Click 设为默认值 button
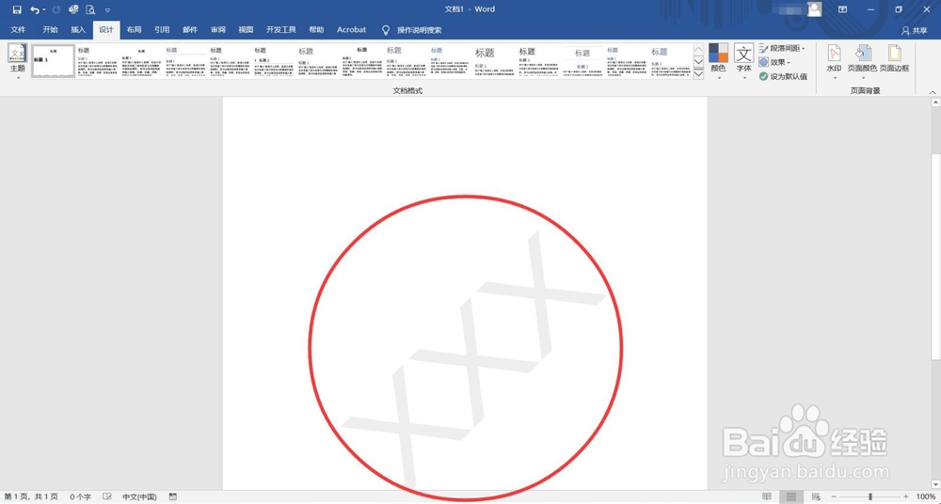 [783, 77]
